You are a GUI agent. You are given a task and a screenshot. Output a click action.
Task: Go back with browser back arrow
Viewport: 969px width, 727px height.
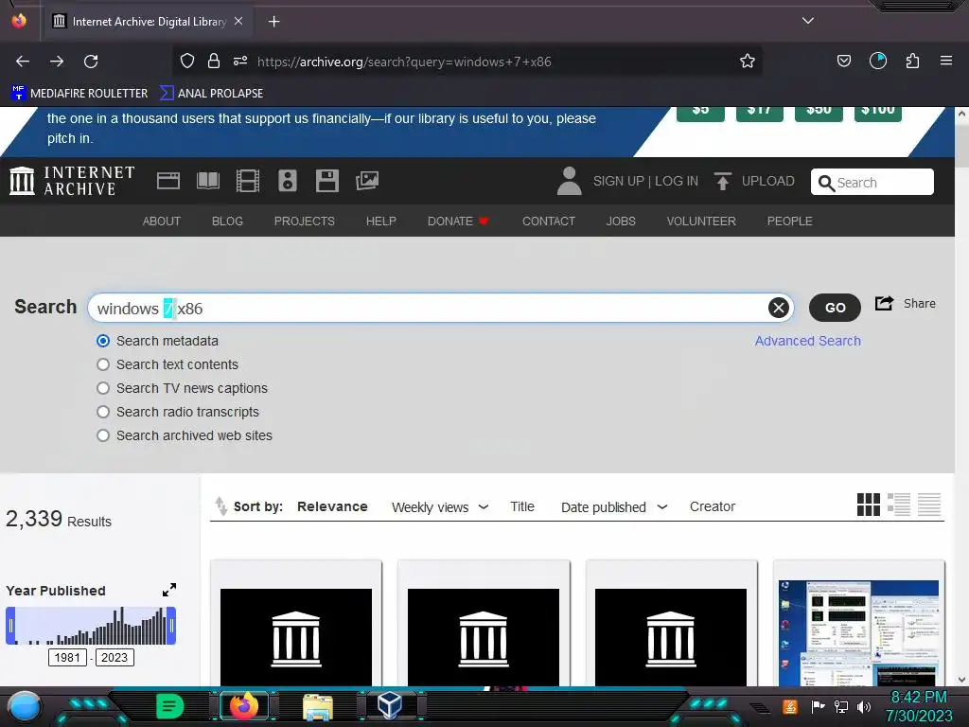(23, 62)
